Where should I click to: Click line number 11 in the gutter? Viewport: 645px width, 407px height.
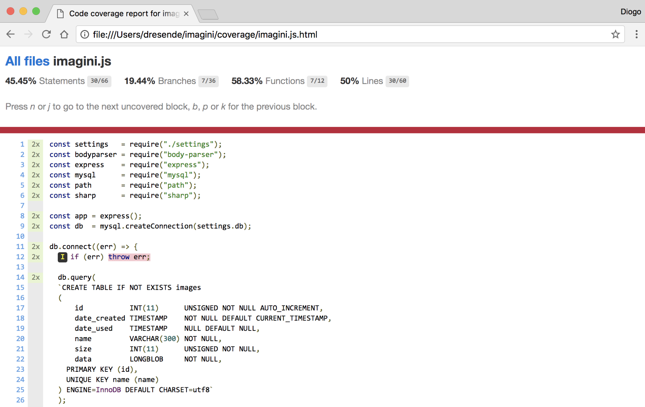tap(20, 247)
